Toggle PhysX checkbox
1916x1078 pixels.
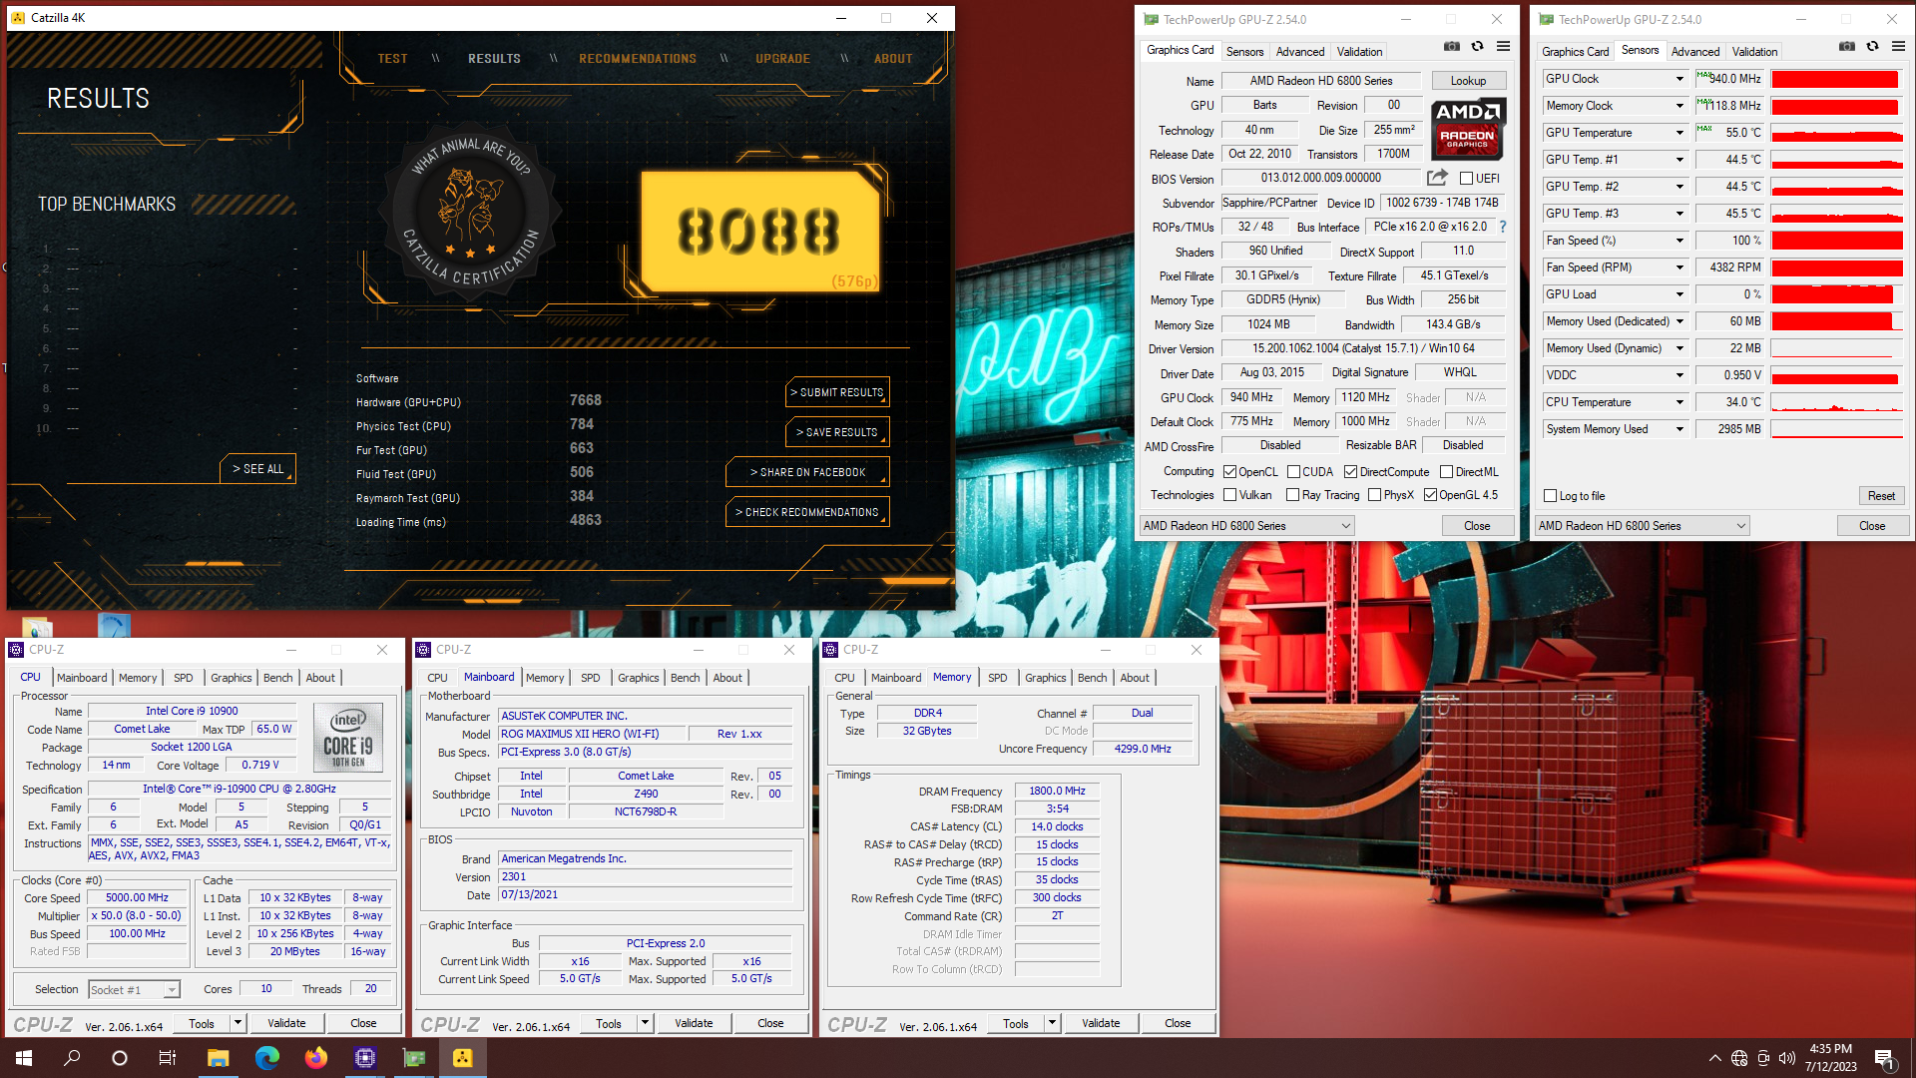point(1374,495)
